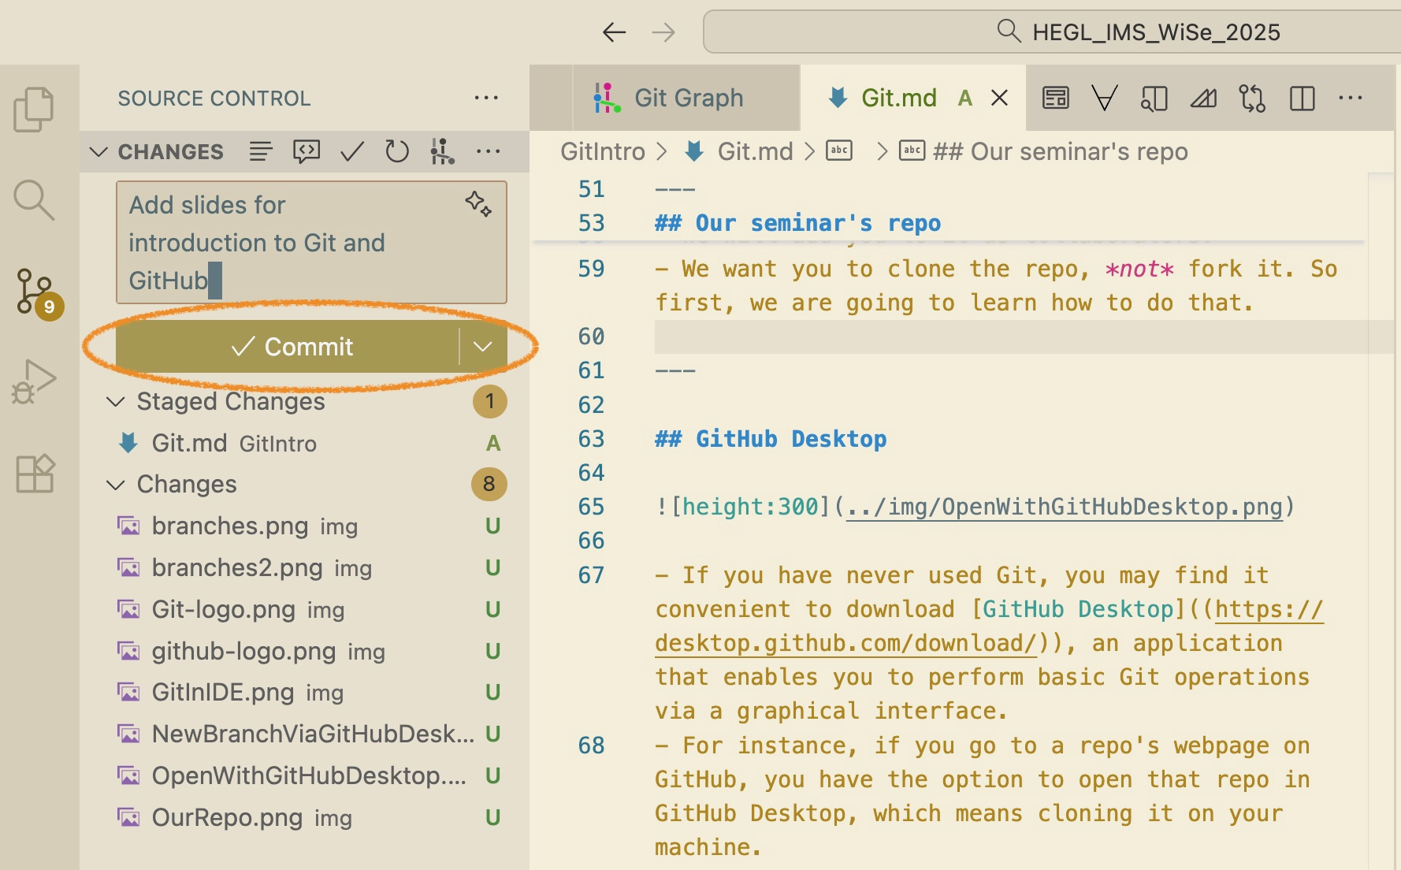The image size is (1401, 870).
Task: Open the Commit button dropdown arrow
Action: pos(483,347)
